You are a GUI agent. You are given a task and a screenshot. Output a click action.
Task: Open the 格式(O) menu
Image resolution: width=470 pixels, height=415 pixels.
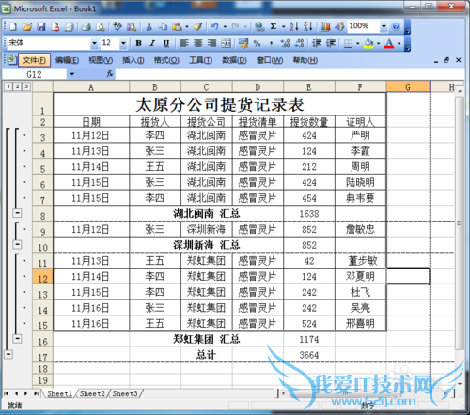pos(166,60)
